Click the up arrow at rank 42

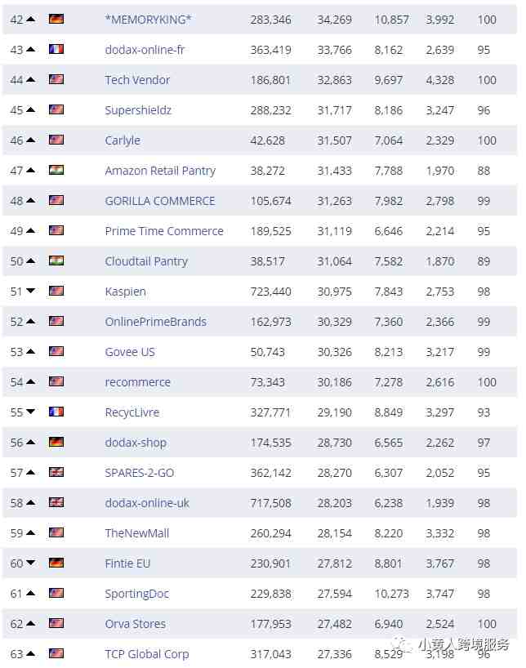pos(31,19)
